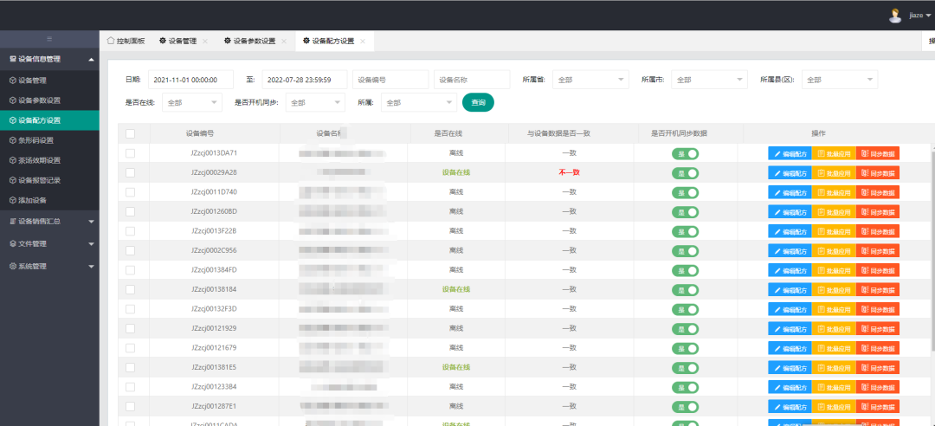Click the 设备编号 search input field
Viewport: 935px width, 426px height.
(390, 80)
